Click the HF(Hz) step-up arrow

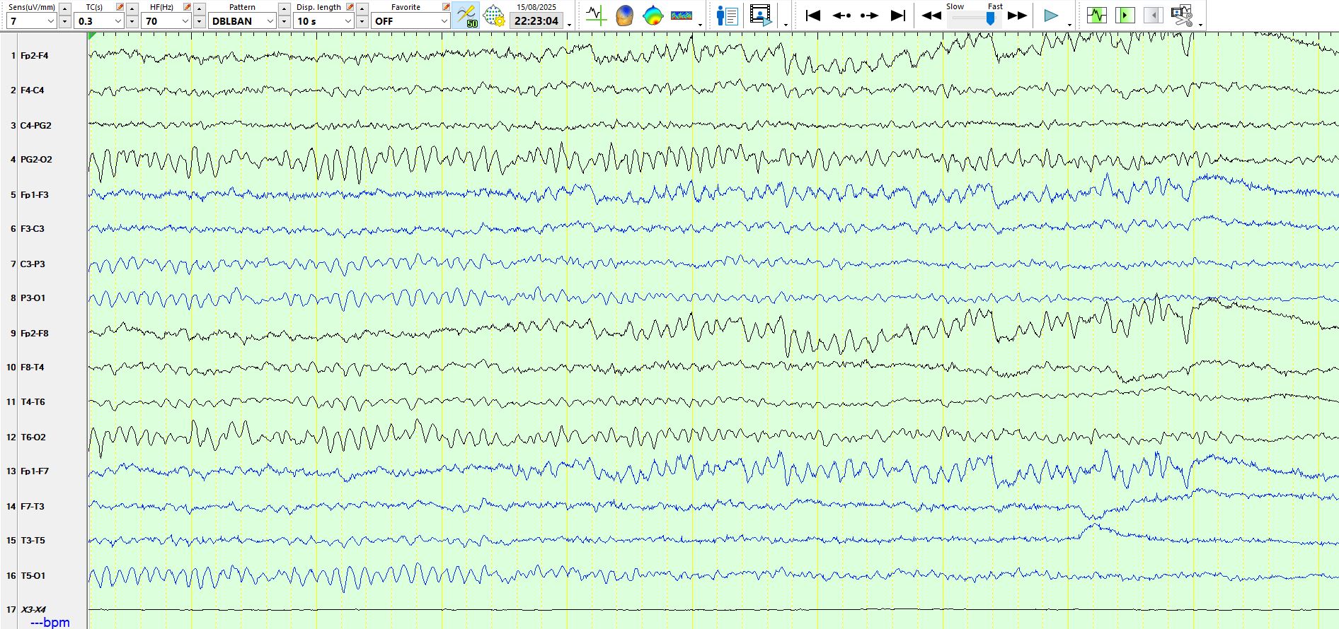(200, 8)
